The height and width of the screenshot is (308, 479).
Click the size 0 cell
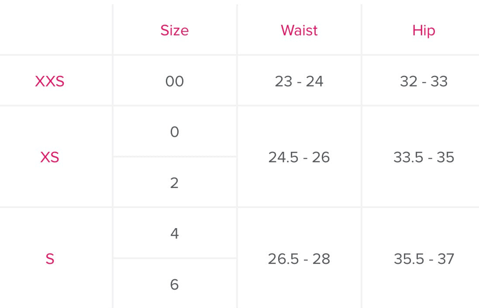(x=174, y=132)
